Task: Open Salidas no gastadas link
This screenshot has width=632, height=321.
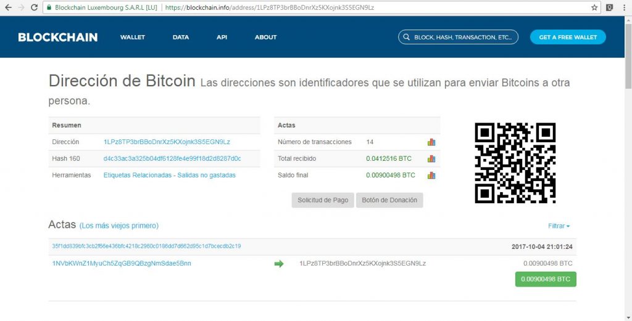Action: 206,176
